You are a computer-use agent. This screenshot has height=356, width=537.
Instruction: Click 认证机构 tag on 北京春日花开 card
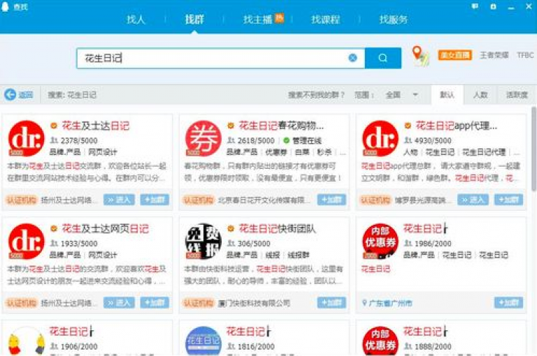coord(199,200)
